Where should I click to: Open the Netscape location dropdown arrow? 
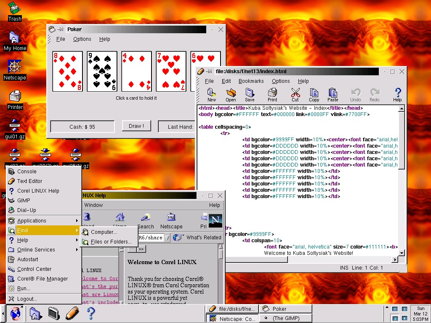(167, 238)
